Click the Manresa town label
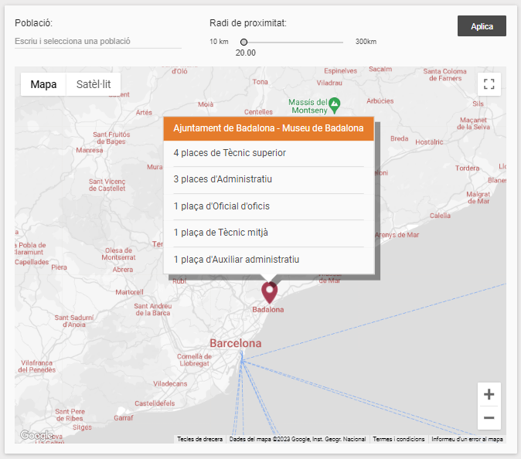Image resolution: width=521 pixels, height=459 pixels. coord(90,151)
